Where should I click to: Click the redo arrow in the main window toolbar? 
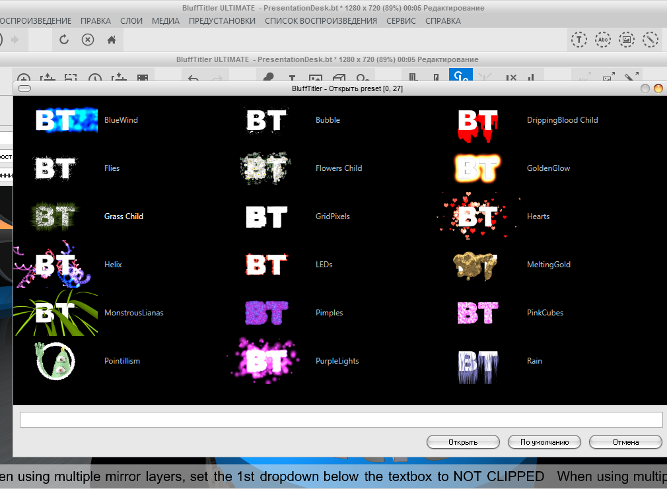coord(217,78)
